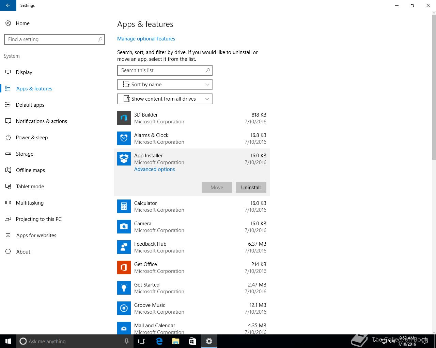Click the magnifier in Find a setting
This screenshot has height=348, width=436.
pyautogui.click(x=100, y=39)
